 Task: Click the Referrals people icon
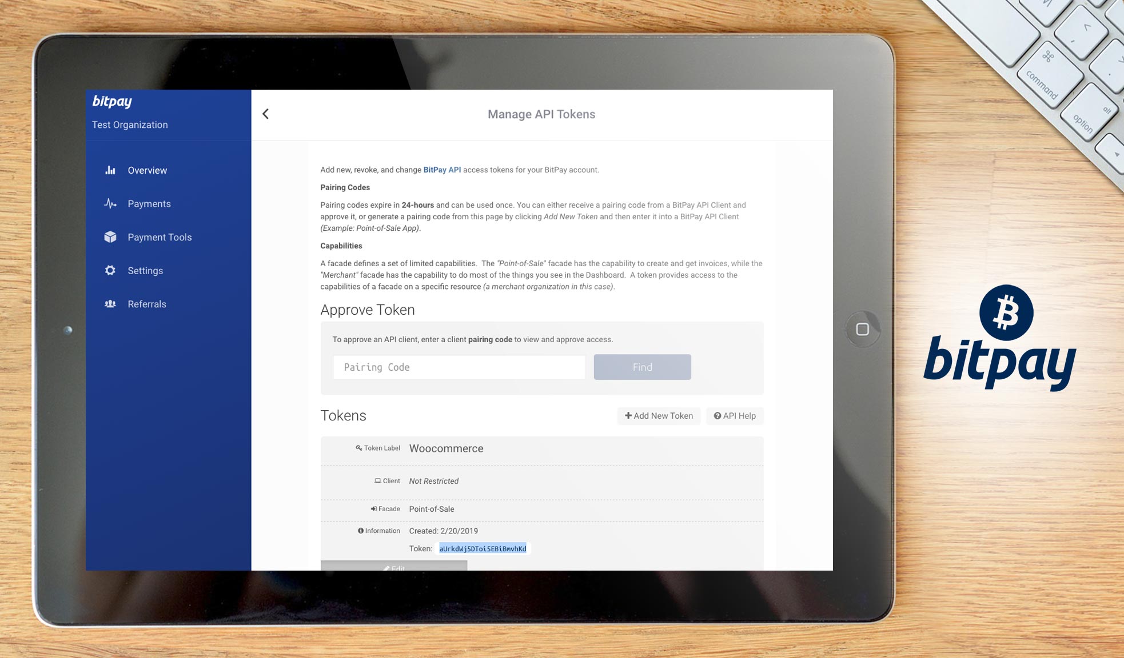click(x=110, y=304)
